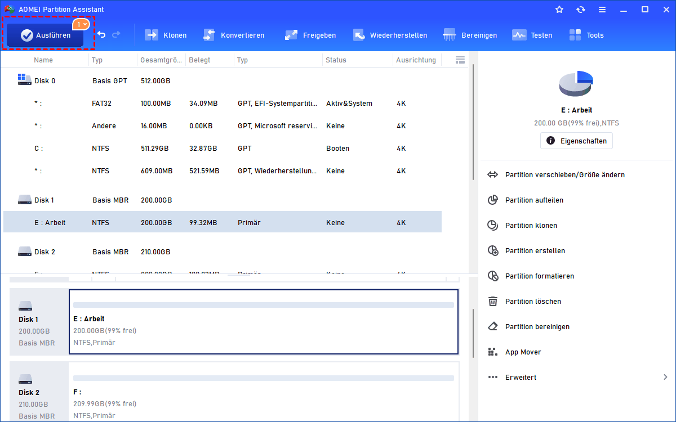
Task: Open the Freigeben toolbar menu
Action: point(310,35)
